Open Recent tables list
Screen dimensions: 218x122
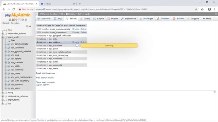(x=6, y=23)
